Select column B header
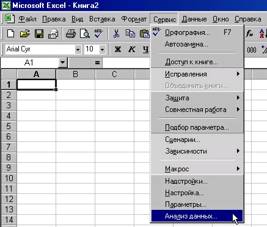This screenshot has width=267, height=227. click(x=75, y=74)
